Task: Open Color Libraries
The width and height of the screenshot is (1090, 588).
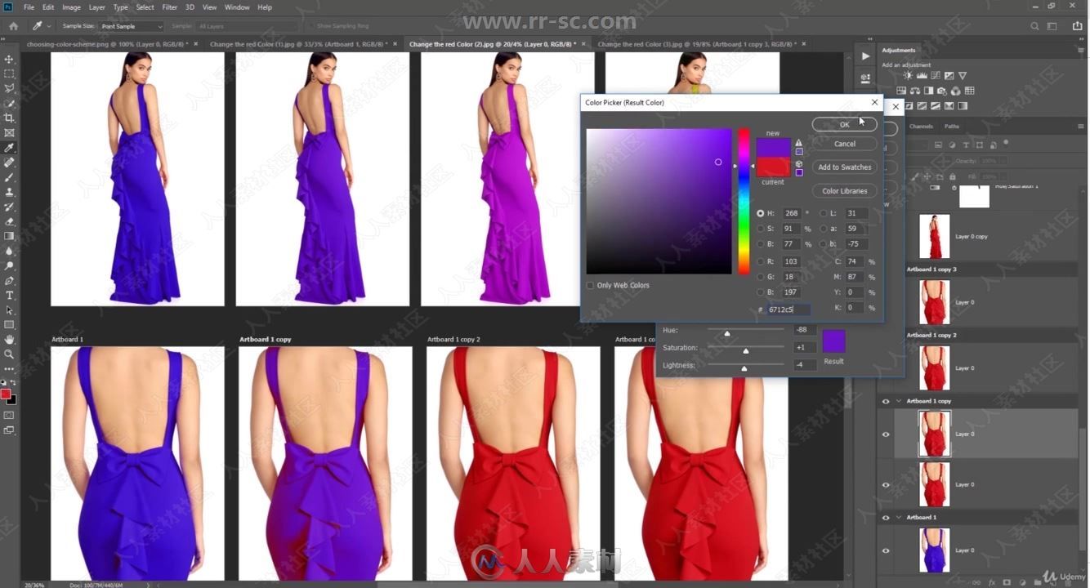Action: [x=844, y=190]
